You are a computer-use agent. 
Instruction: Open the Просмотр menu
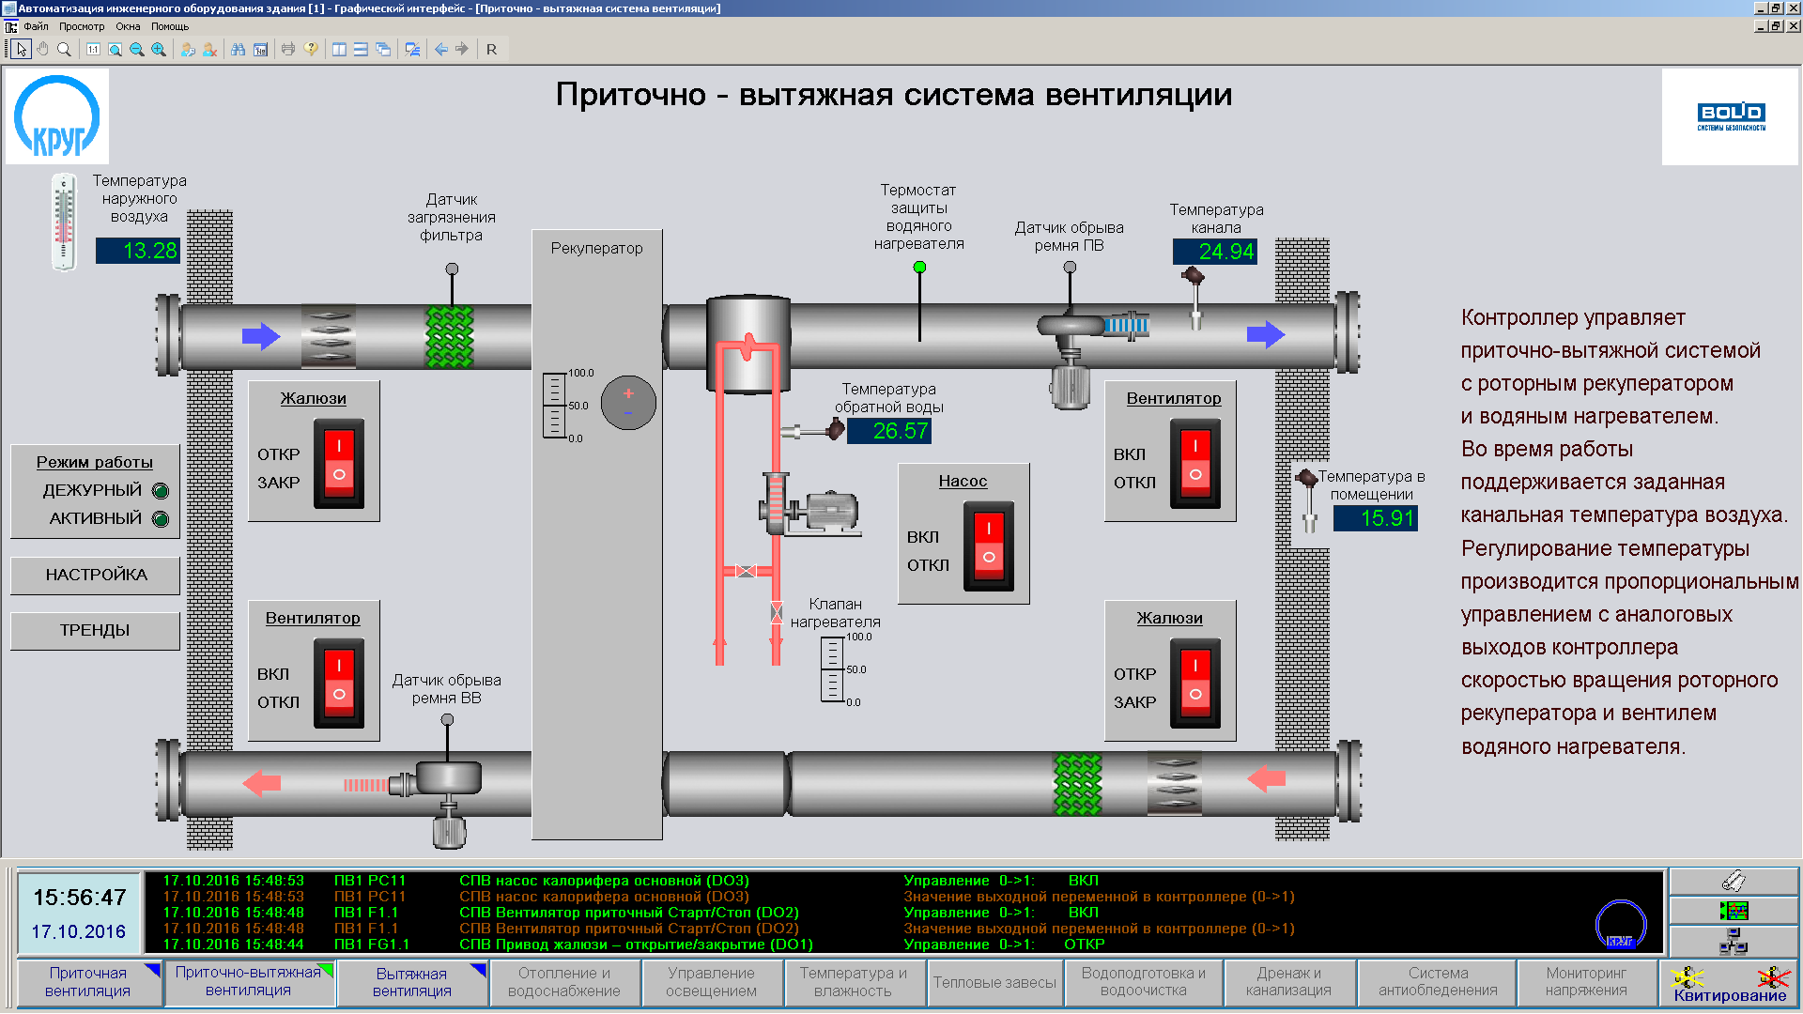click(82, 26)
